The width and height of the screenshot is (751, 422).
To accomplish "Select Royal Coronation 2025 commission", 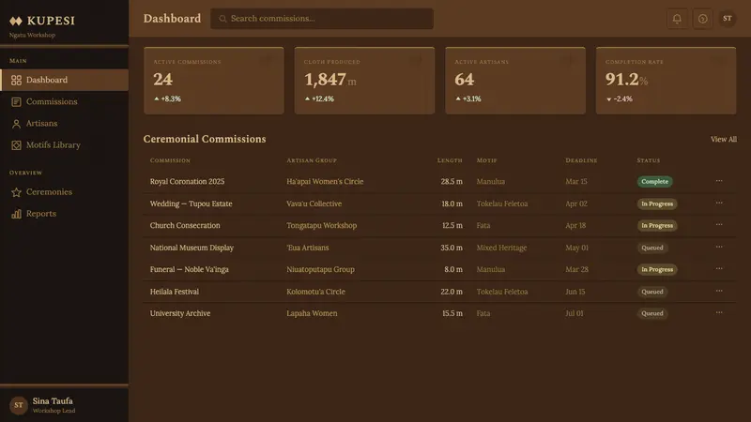I will pyautogui.click(x=187, y=181).
